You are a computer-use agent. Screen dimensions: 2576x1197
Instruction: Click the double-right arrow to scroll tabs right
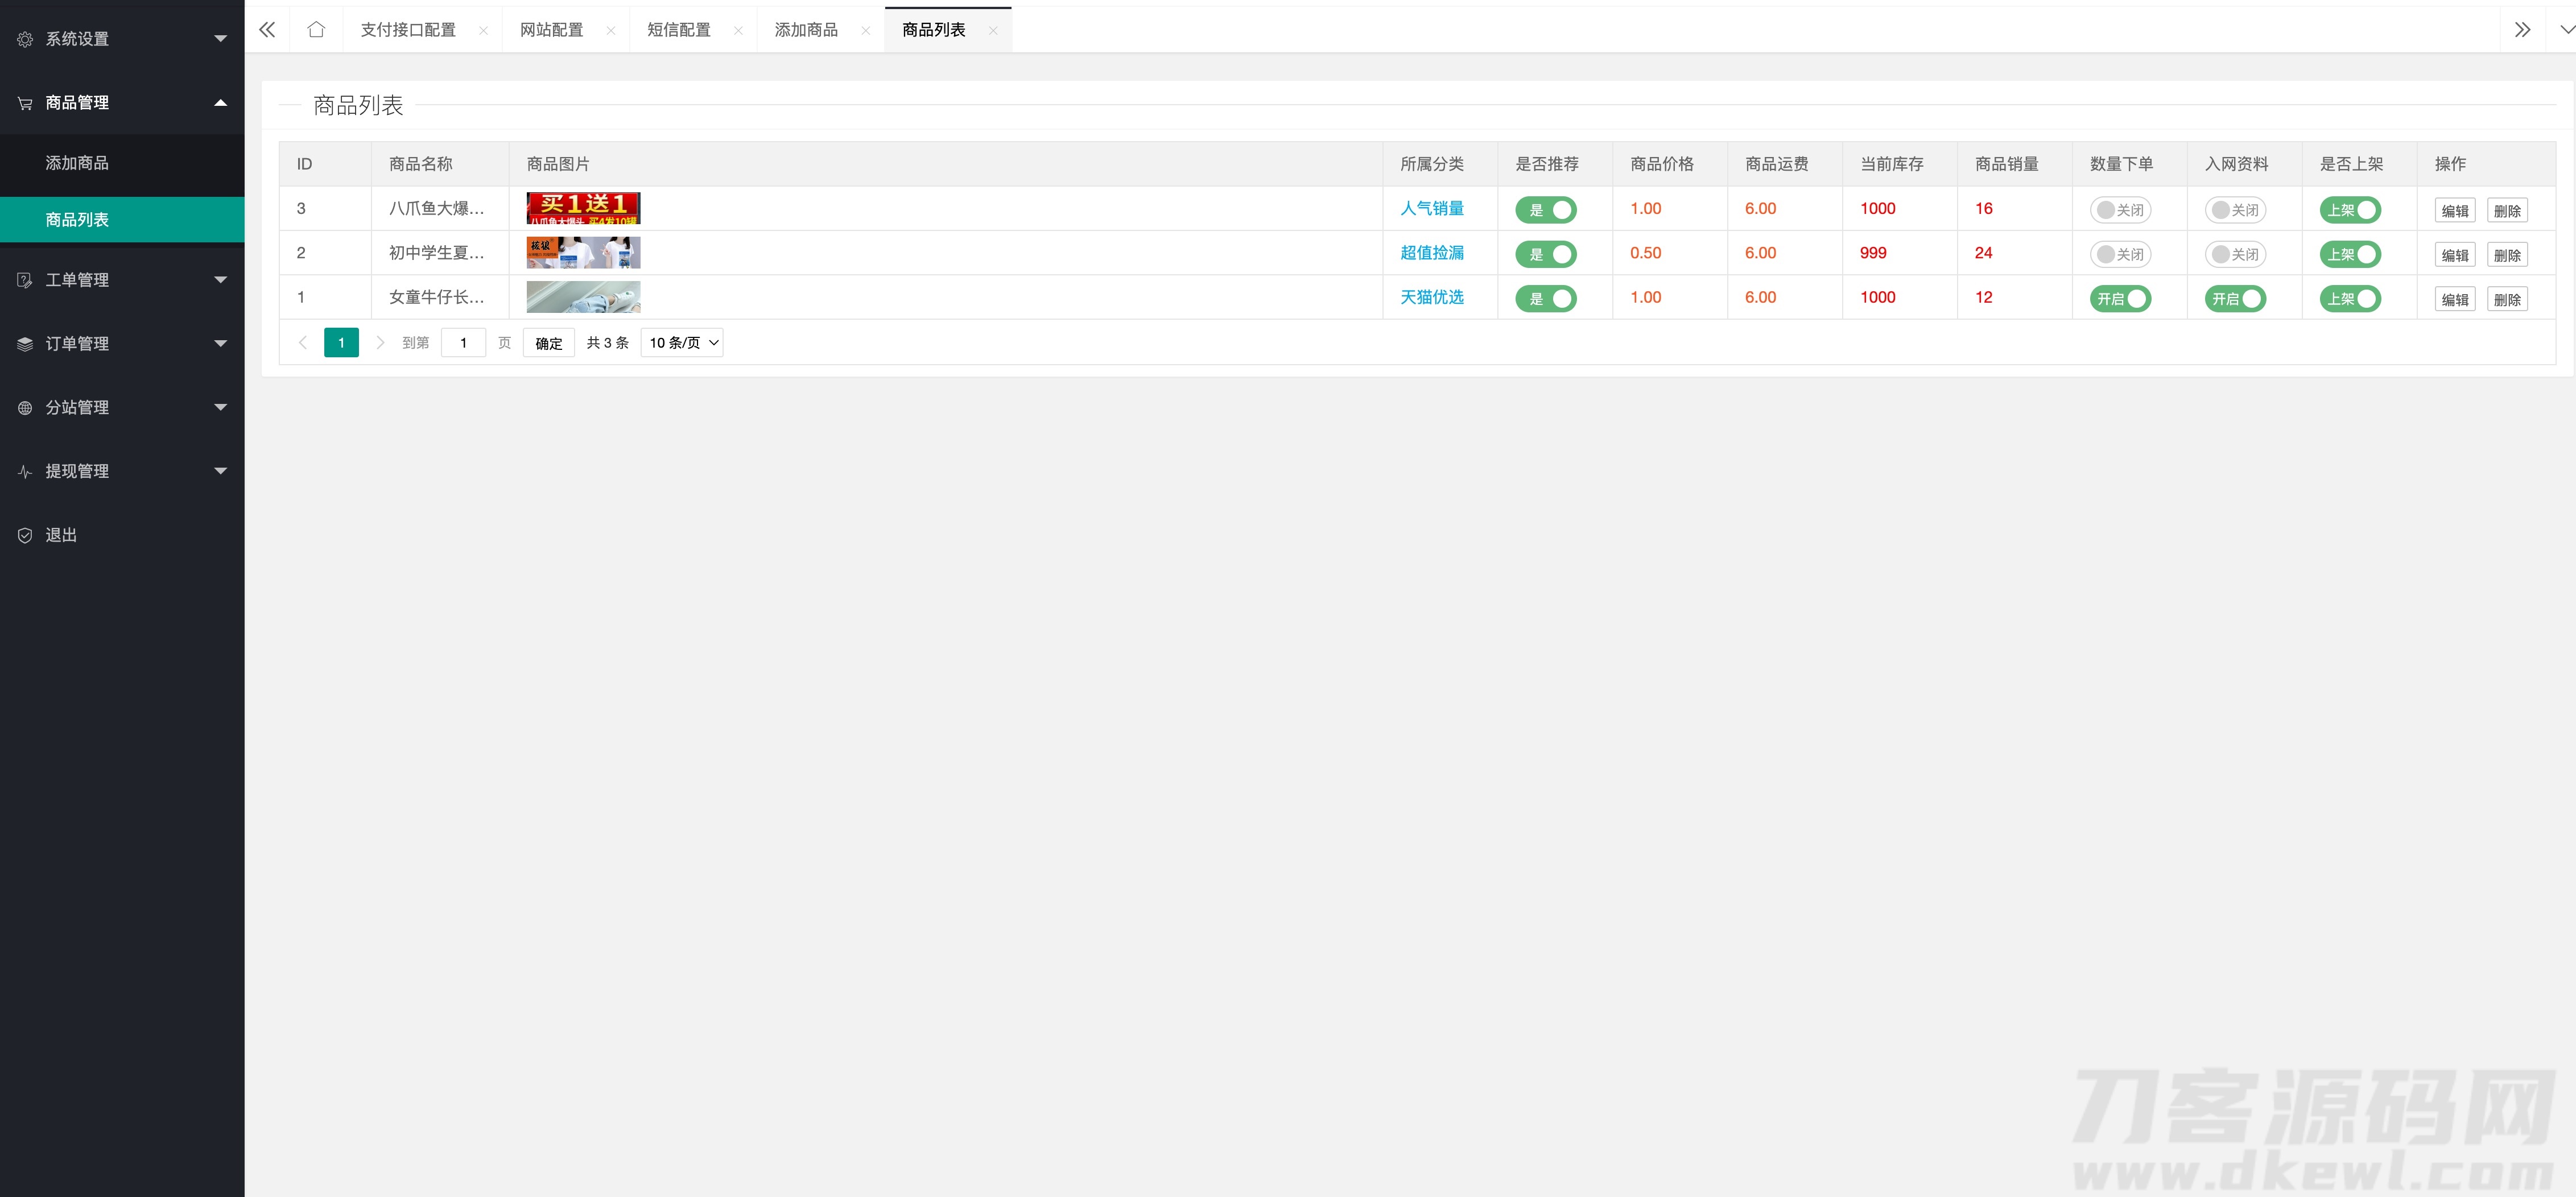[x=2522, y=30]
